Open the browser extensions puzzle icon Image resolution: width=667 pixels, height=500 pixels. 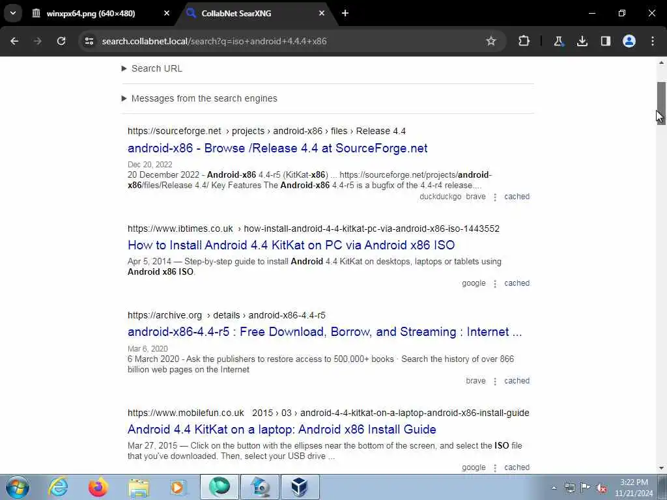point(524,41)
